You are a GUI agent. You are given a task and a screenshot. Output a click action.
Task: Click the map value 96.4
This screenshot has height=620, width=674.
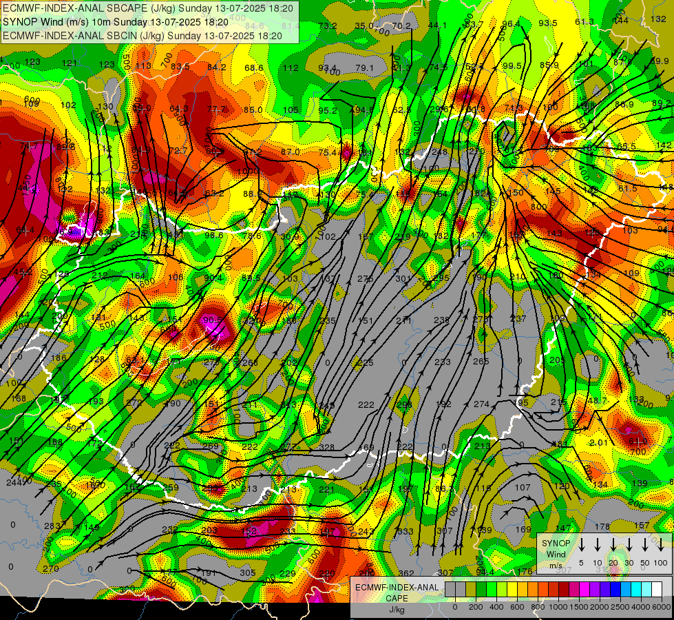click(x=511, y=23)
